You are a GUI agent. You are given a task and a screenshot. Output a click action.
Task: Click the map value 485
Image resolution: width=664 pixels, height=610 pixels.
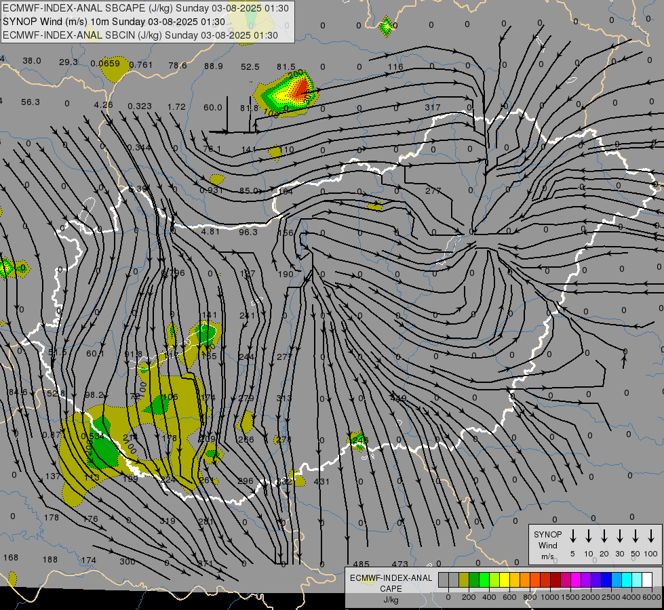tap(361, 564)
